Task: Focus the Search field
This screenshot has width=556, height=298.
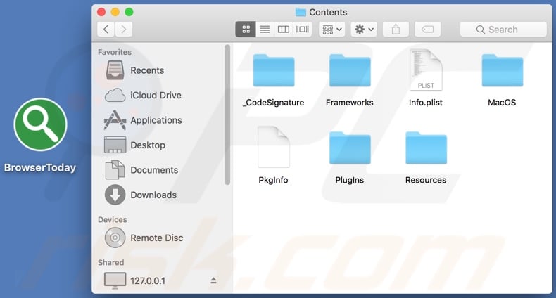Action: coord(503,30)
